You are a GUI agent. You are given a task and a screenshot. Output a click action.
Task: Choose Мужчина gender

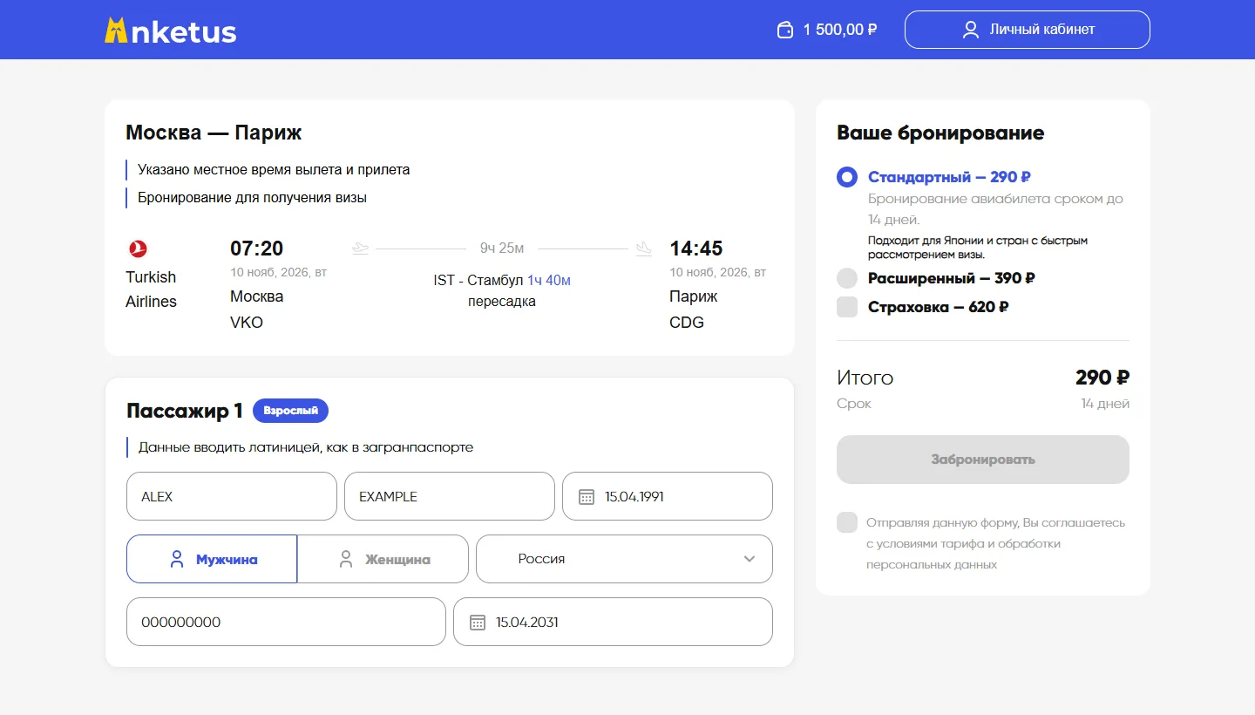click(212, 559)
